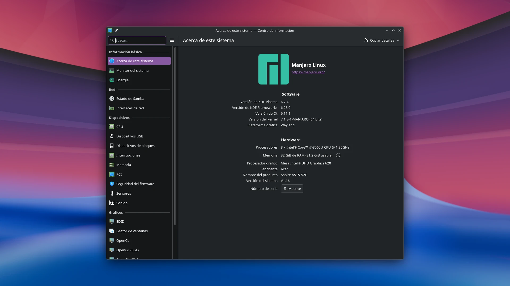
Task: Click the product name 'Aspire A515-52G'
Action: click(294, 175)
